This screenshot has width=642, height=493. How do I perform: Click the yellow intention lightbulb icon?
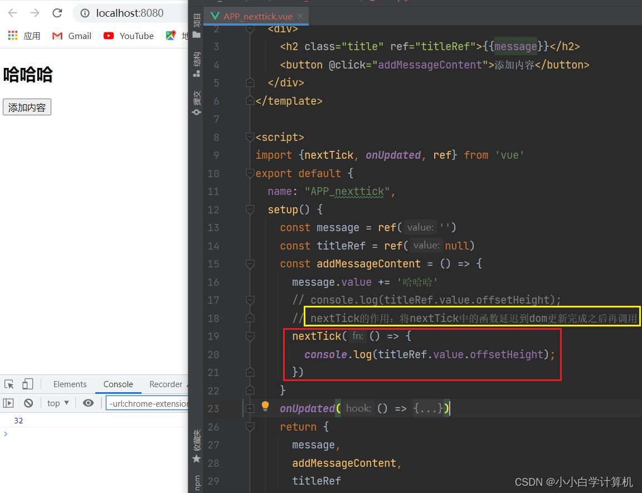pos(265,406)
